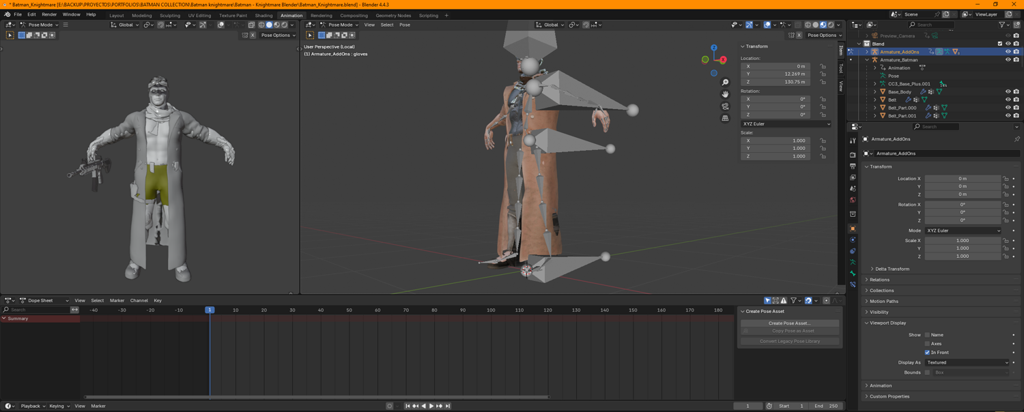The width and height of the screenshot is (1024, 412).
Task: Open the Window menu
Action: 71,14
